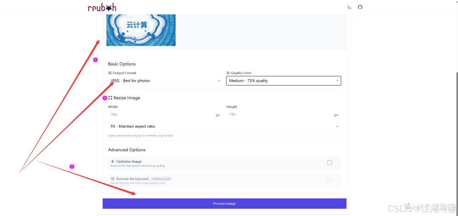Open the GitHub icon link

(x=360, y=7)
